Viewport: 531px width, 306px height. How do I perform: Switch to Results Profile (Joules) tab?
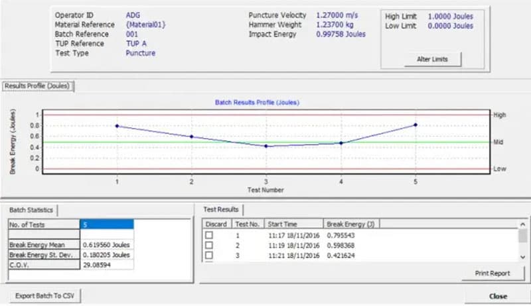pyautogui.click(x=37, y=86)
